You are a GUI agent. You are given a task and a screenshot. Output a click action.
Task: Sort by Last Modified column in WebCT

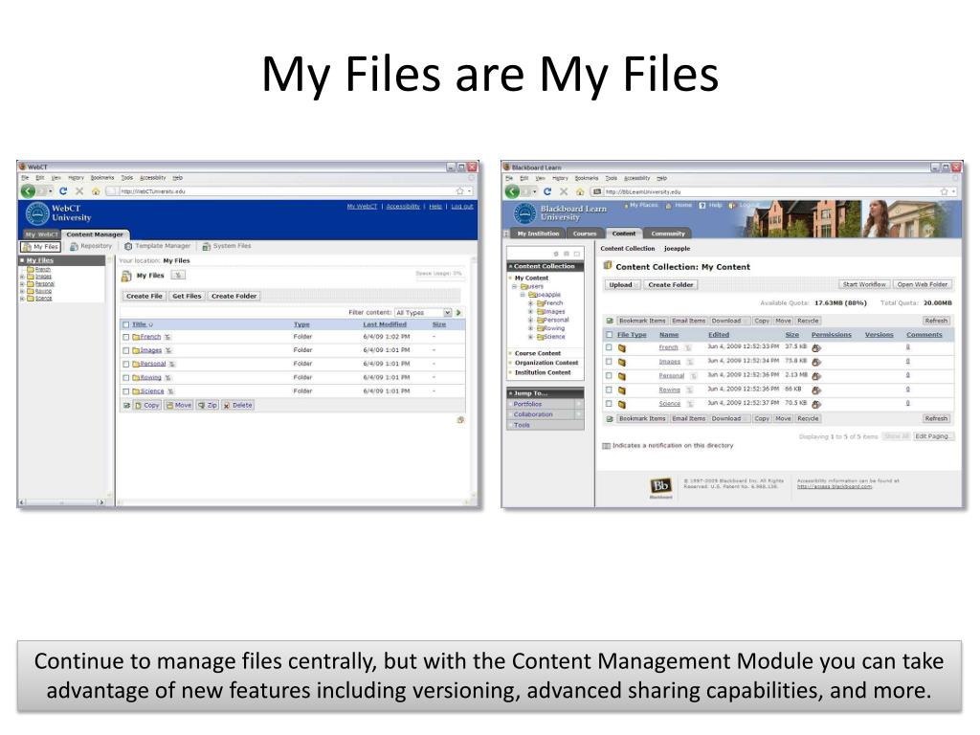click(x=385, y=324)
